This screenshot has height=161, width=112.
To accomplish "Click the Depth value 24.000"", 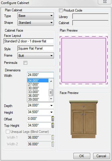I will click(33, 105).
